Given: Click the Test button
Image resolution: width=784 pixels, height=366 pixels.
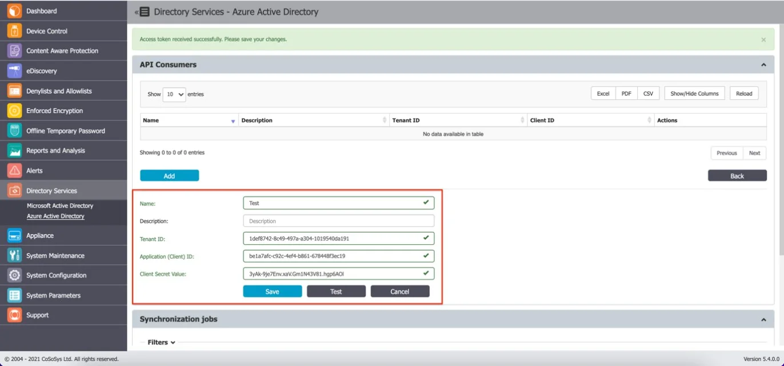Looking at the screenshot, I should pyautogui.click(x=336, y=292).
